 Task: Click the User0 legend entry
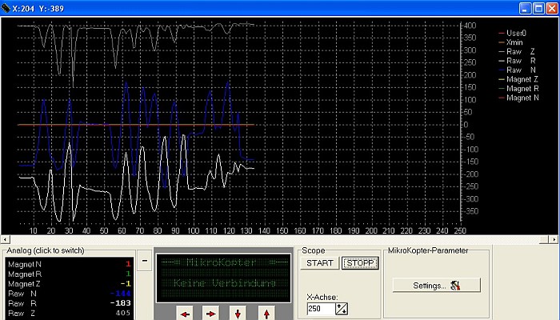pyautogui.click(x=517, y=32)
